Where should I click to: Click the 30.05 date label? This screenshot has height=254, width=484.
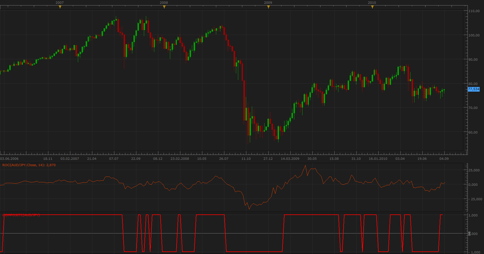[312, 159]
